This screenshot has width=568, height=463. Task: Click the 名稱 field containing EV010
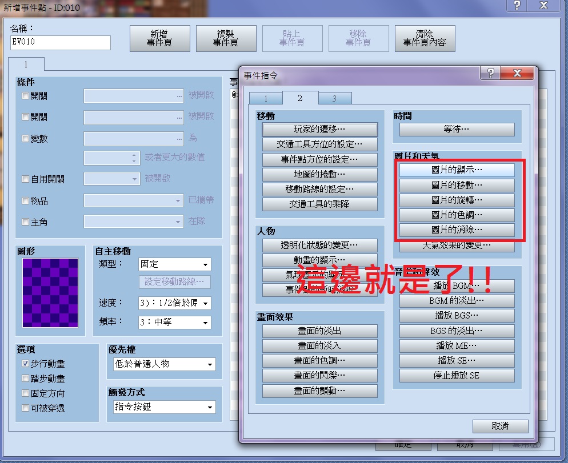tap(61, 42)
